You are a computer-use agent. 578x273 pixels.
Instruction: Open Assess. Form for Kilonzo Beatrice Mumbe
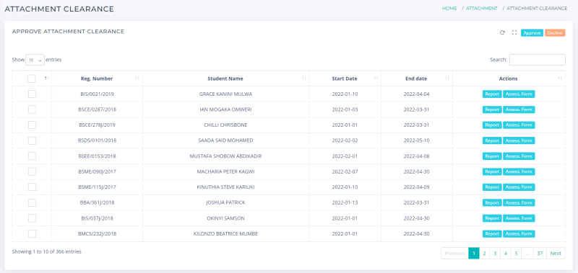519,233
